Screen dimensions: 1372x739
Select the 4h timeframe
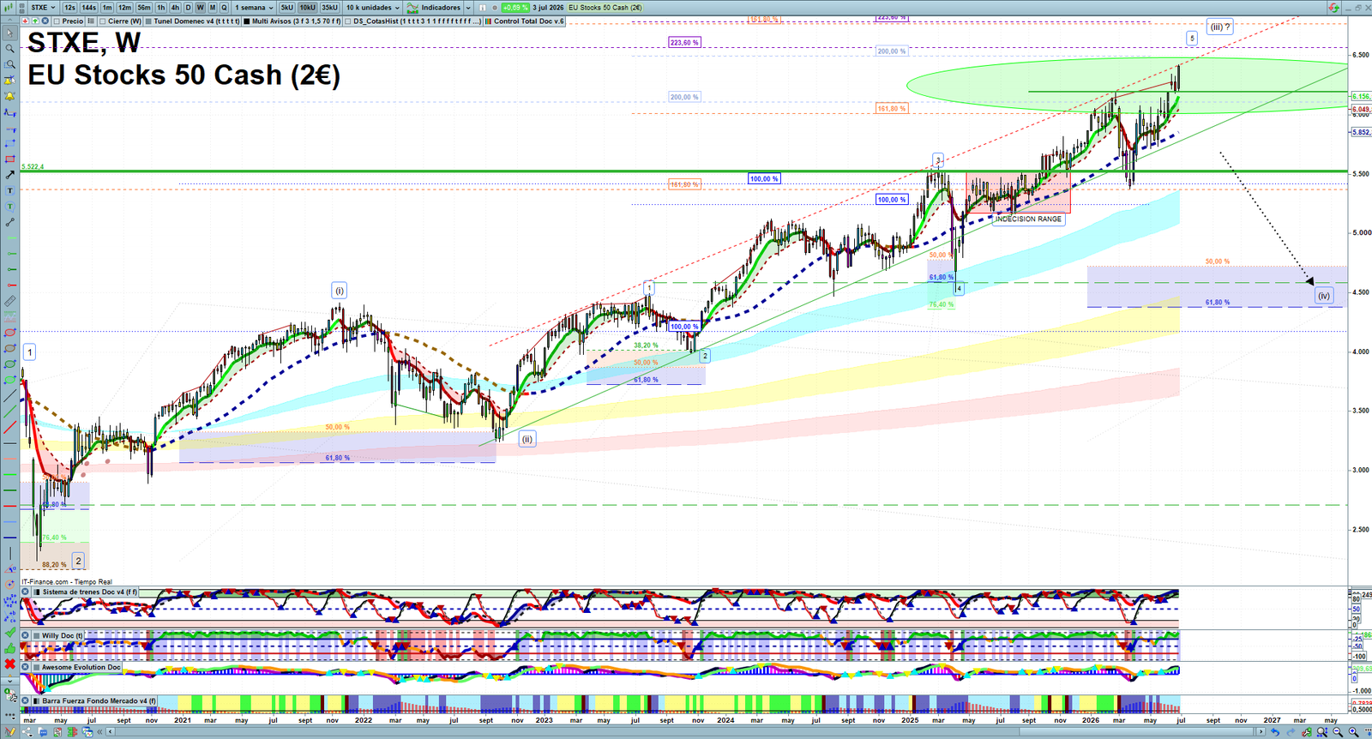click(x=175, y=7)
